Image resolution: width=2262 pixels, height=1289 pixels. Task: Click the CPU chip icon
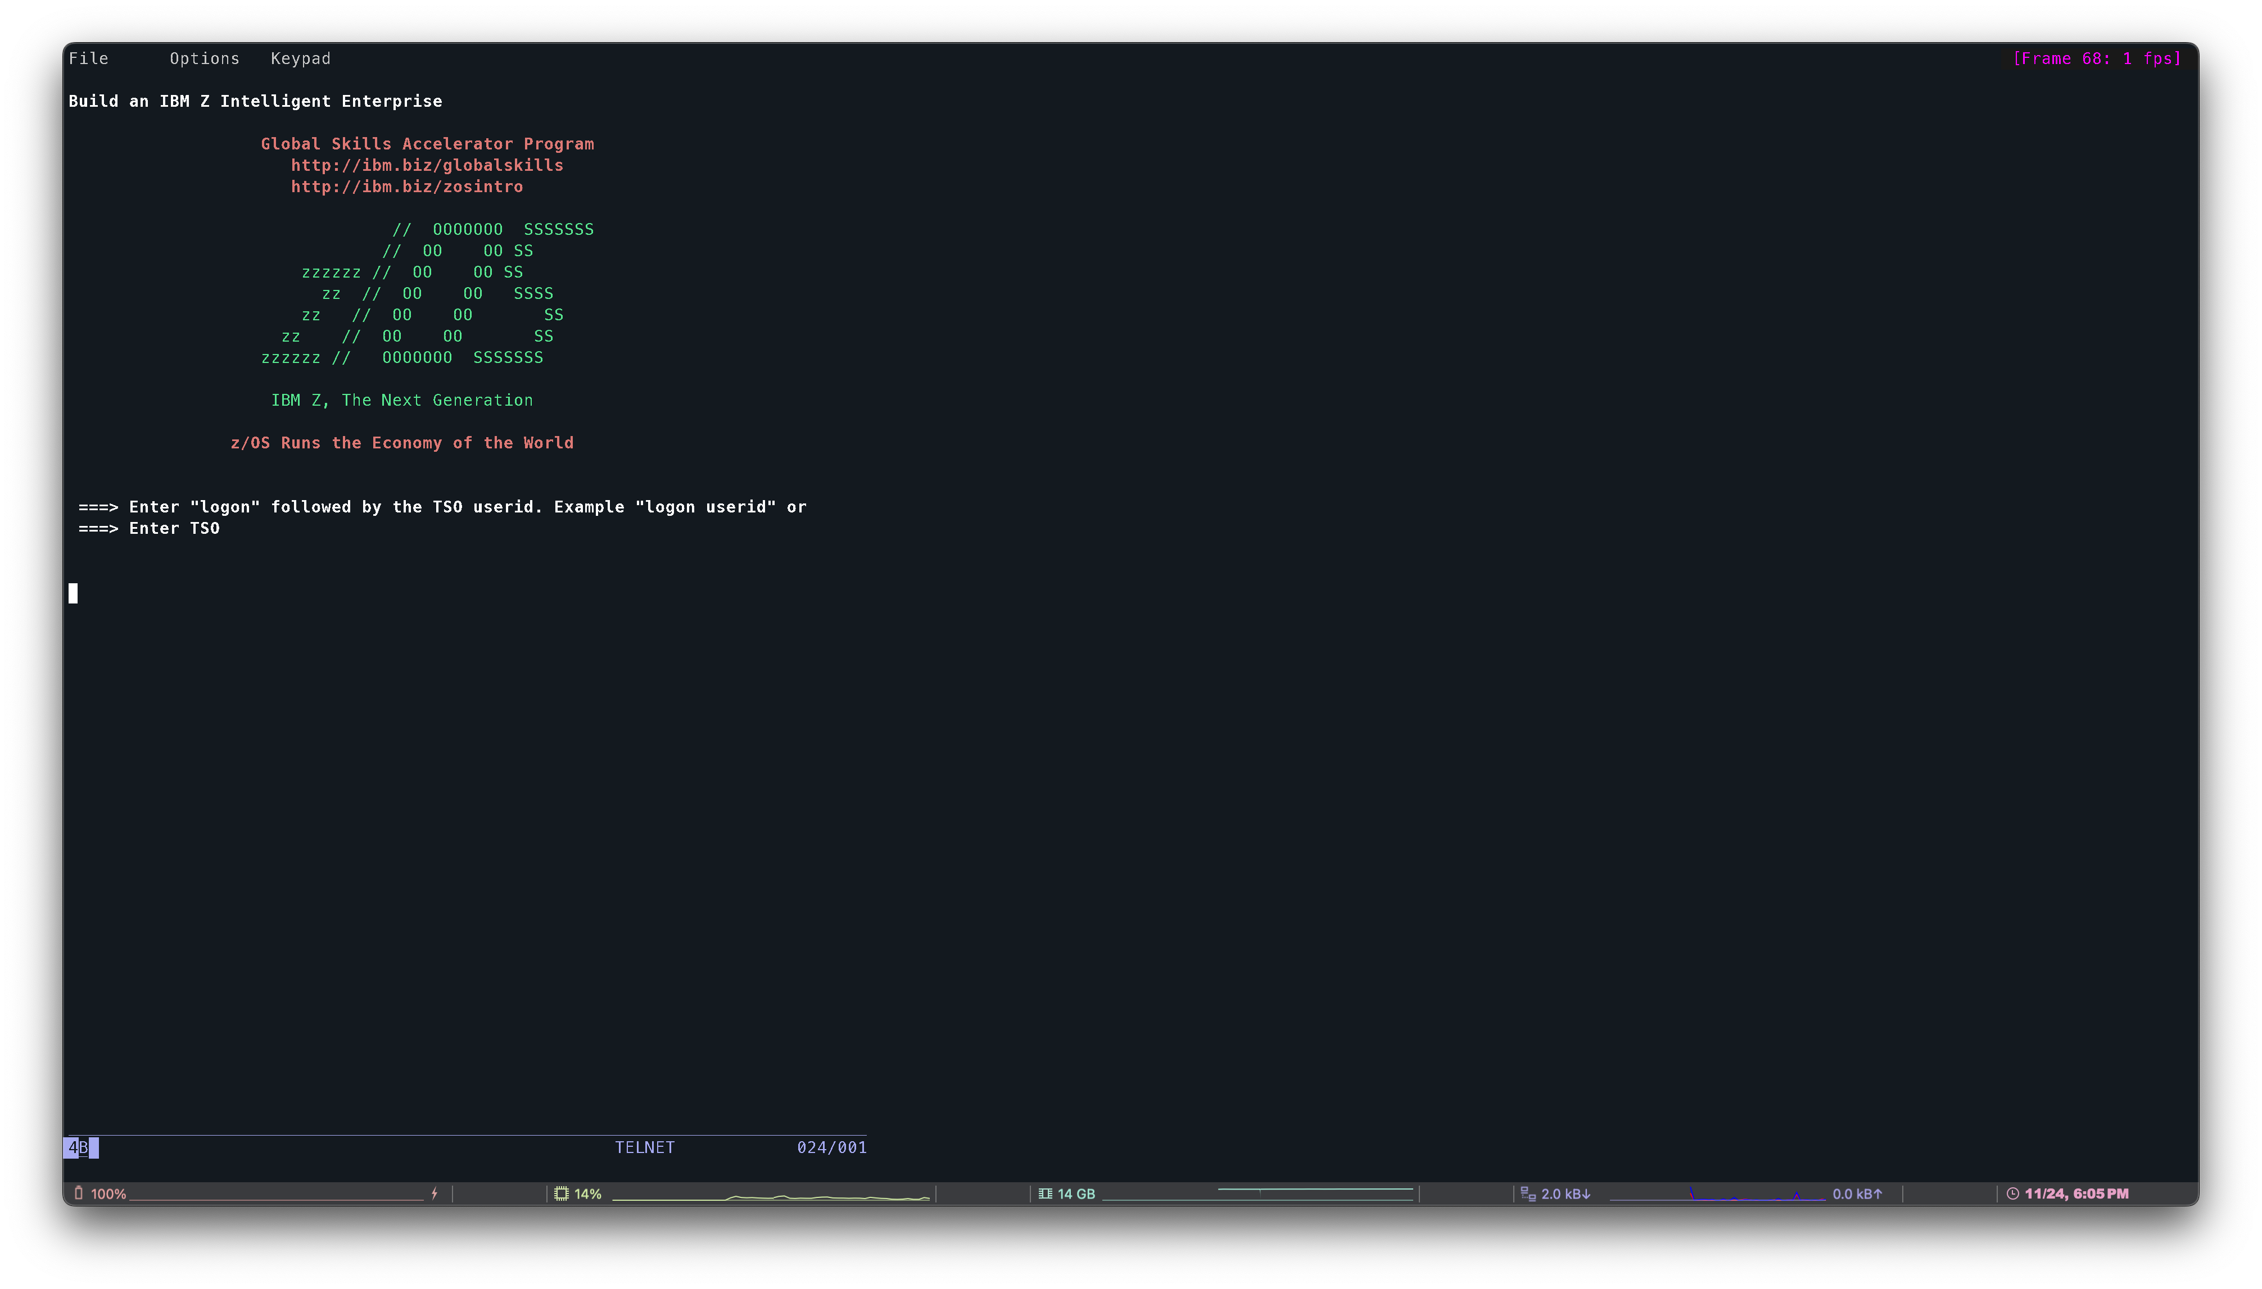[560, 1193]
